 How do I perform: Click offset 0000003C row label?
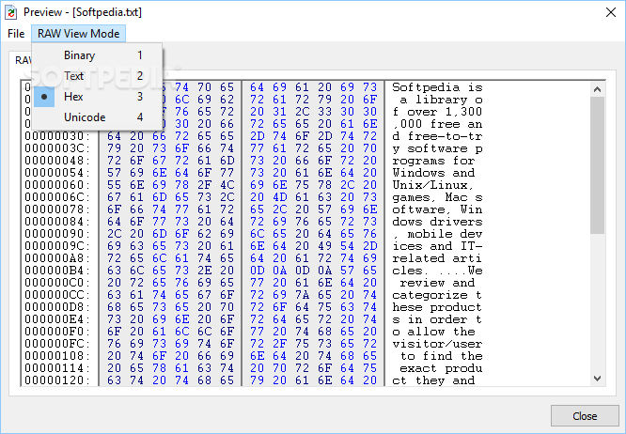[x=57, y=148]
